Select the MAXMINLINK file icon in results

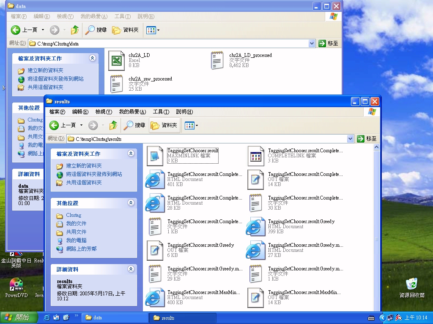(155, 156)
